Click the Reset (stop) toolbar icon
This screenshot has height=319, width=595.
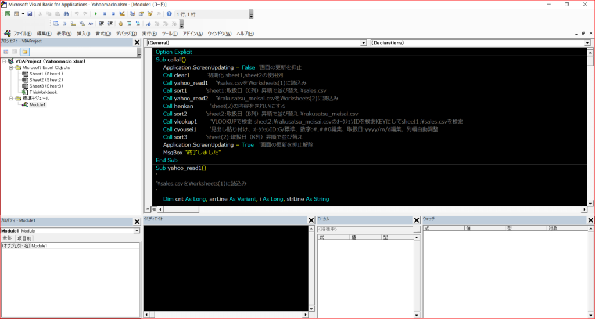tap(112, 13)
